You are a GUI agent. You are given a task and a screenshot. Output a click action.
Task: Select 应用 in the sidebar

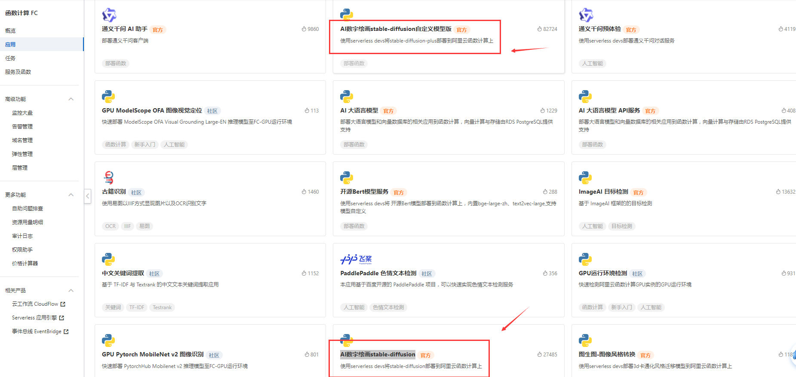click(42, 44)
